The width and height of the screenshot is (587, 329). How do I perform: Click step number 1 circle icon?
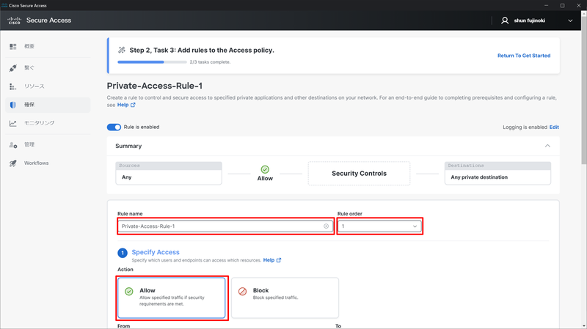123,253
